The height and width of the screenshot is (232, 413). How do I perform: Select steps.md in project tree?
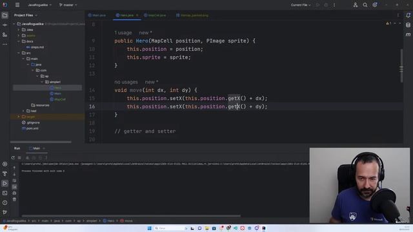coord(35,47)
